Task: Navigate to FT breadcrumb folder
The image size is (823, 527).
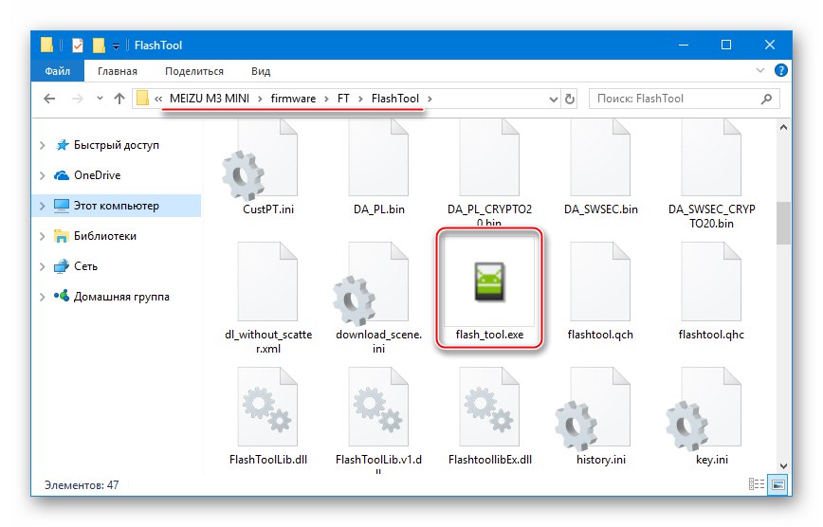Action: coord(343,99)
